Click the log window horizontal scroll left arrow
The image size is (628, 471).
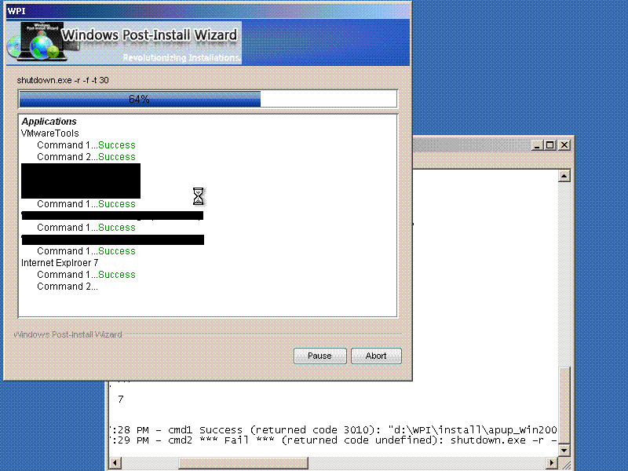point(115,462)
